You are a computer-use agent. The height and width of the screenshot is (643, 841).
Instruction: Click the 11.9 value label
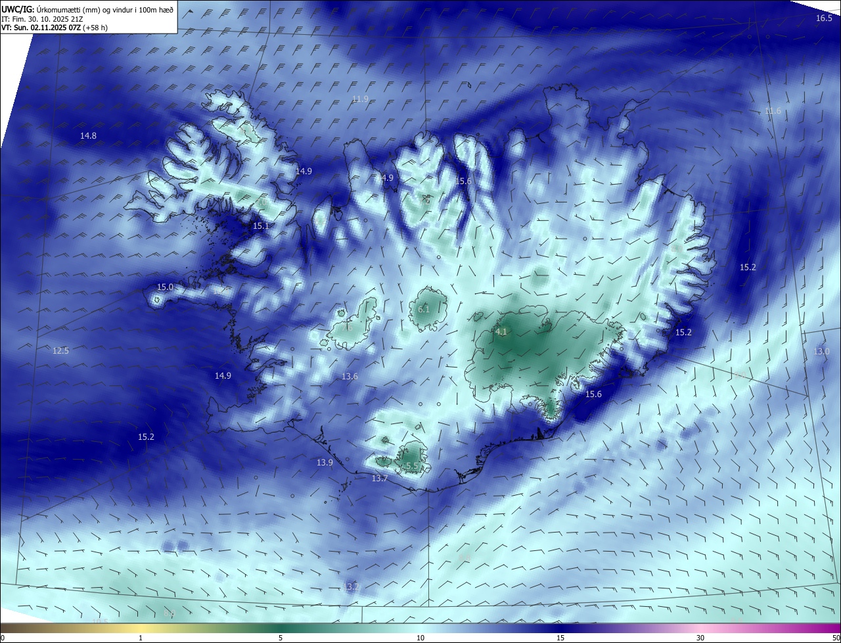(x=360, y=99)
